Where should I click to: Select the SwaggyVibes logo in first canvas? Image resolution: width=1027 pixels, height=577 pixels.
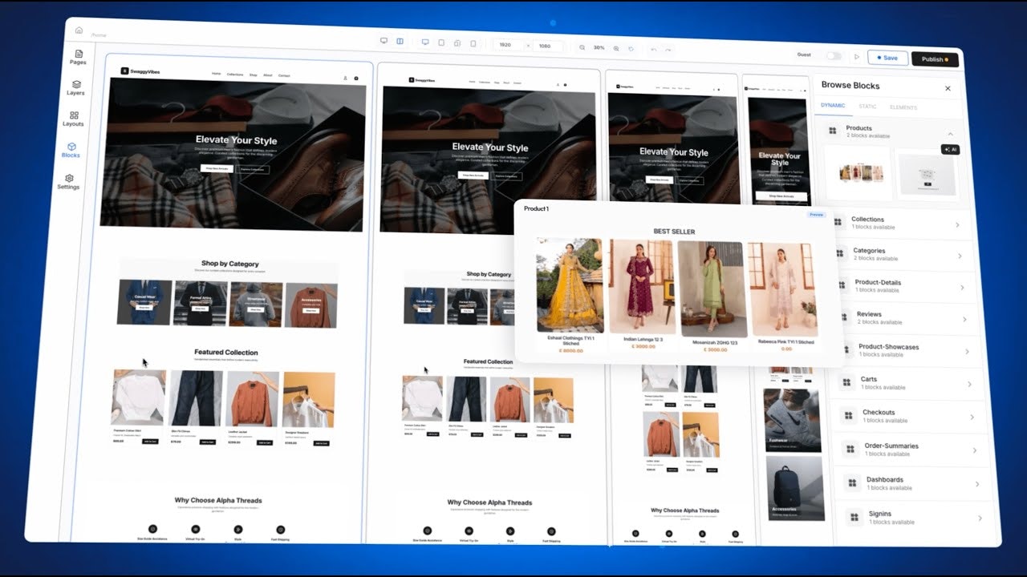point(141,71)
